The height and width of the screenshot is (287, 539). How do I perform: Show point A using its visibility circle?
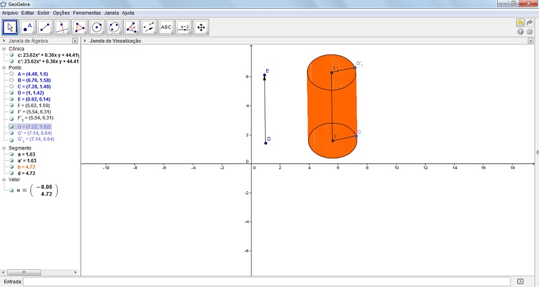11,74
